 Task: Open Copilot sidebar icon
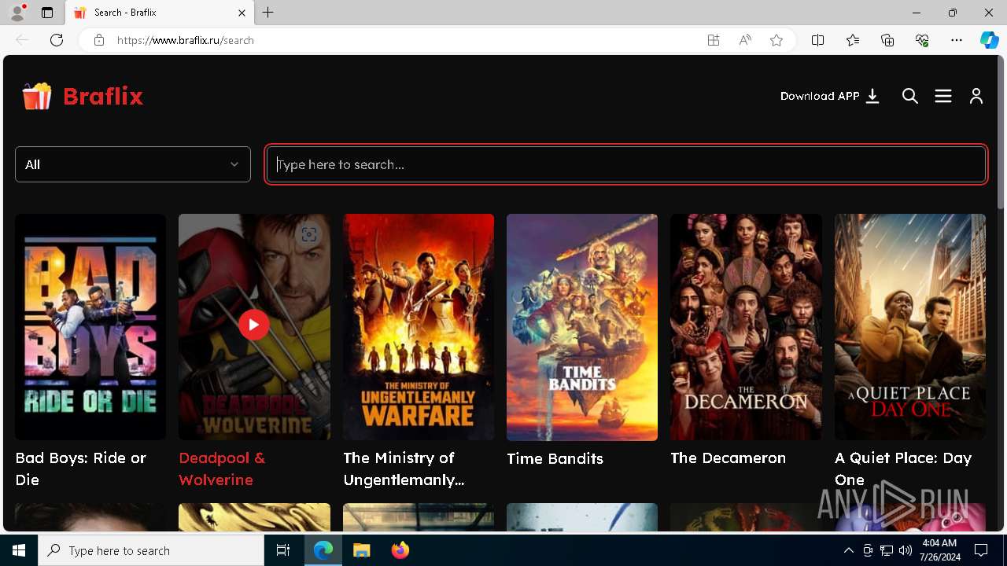989,40
